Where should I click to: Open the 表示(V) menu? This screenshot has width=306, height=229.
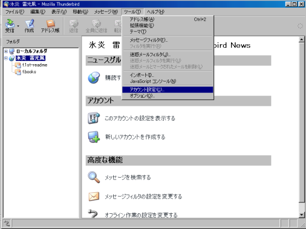59,12
